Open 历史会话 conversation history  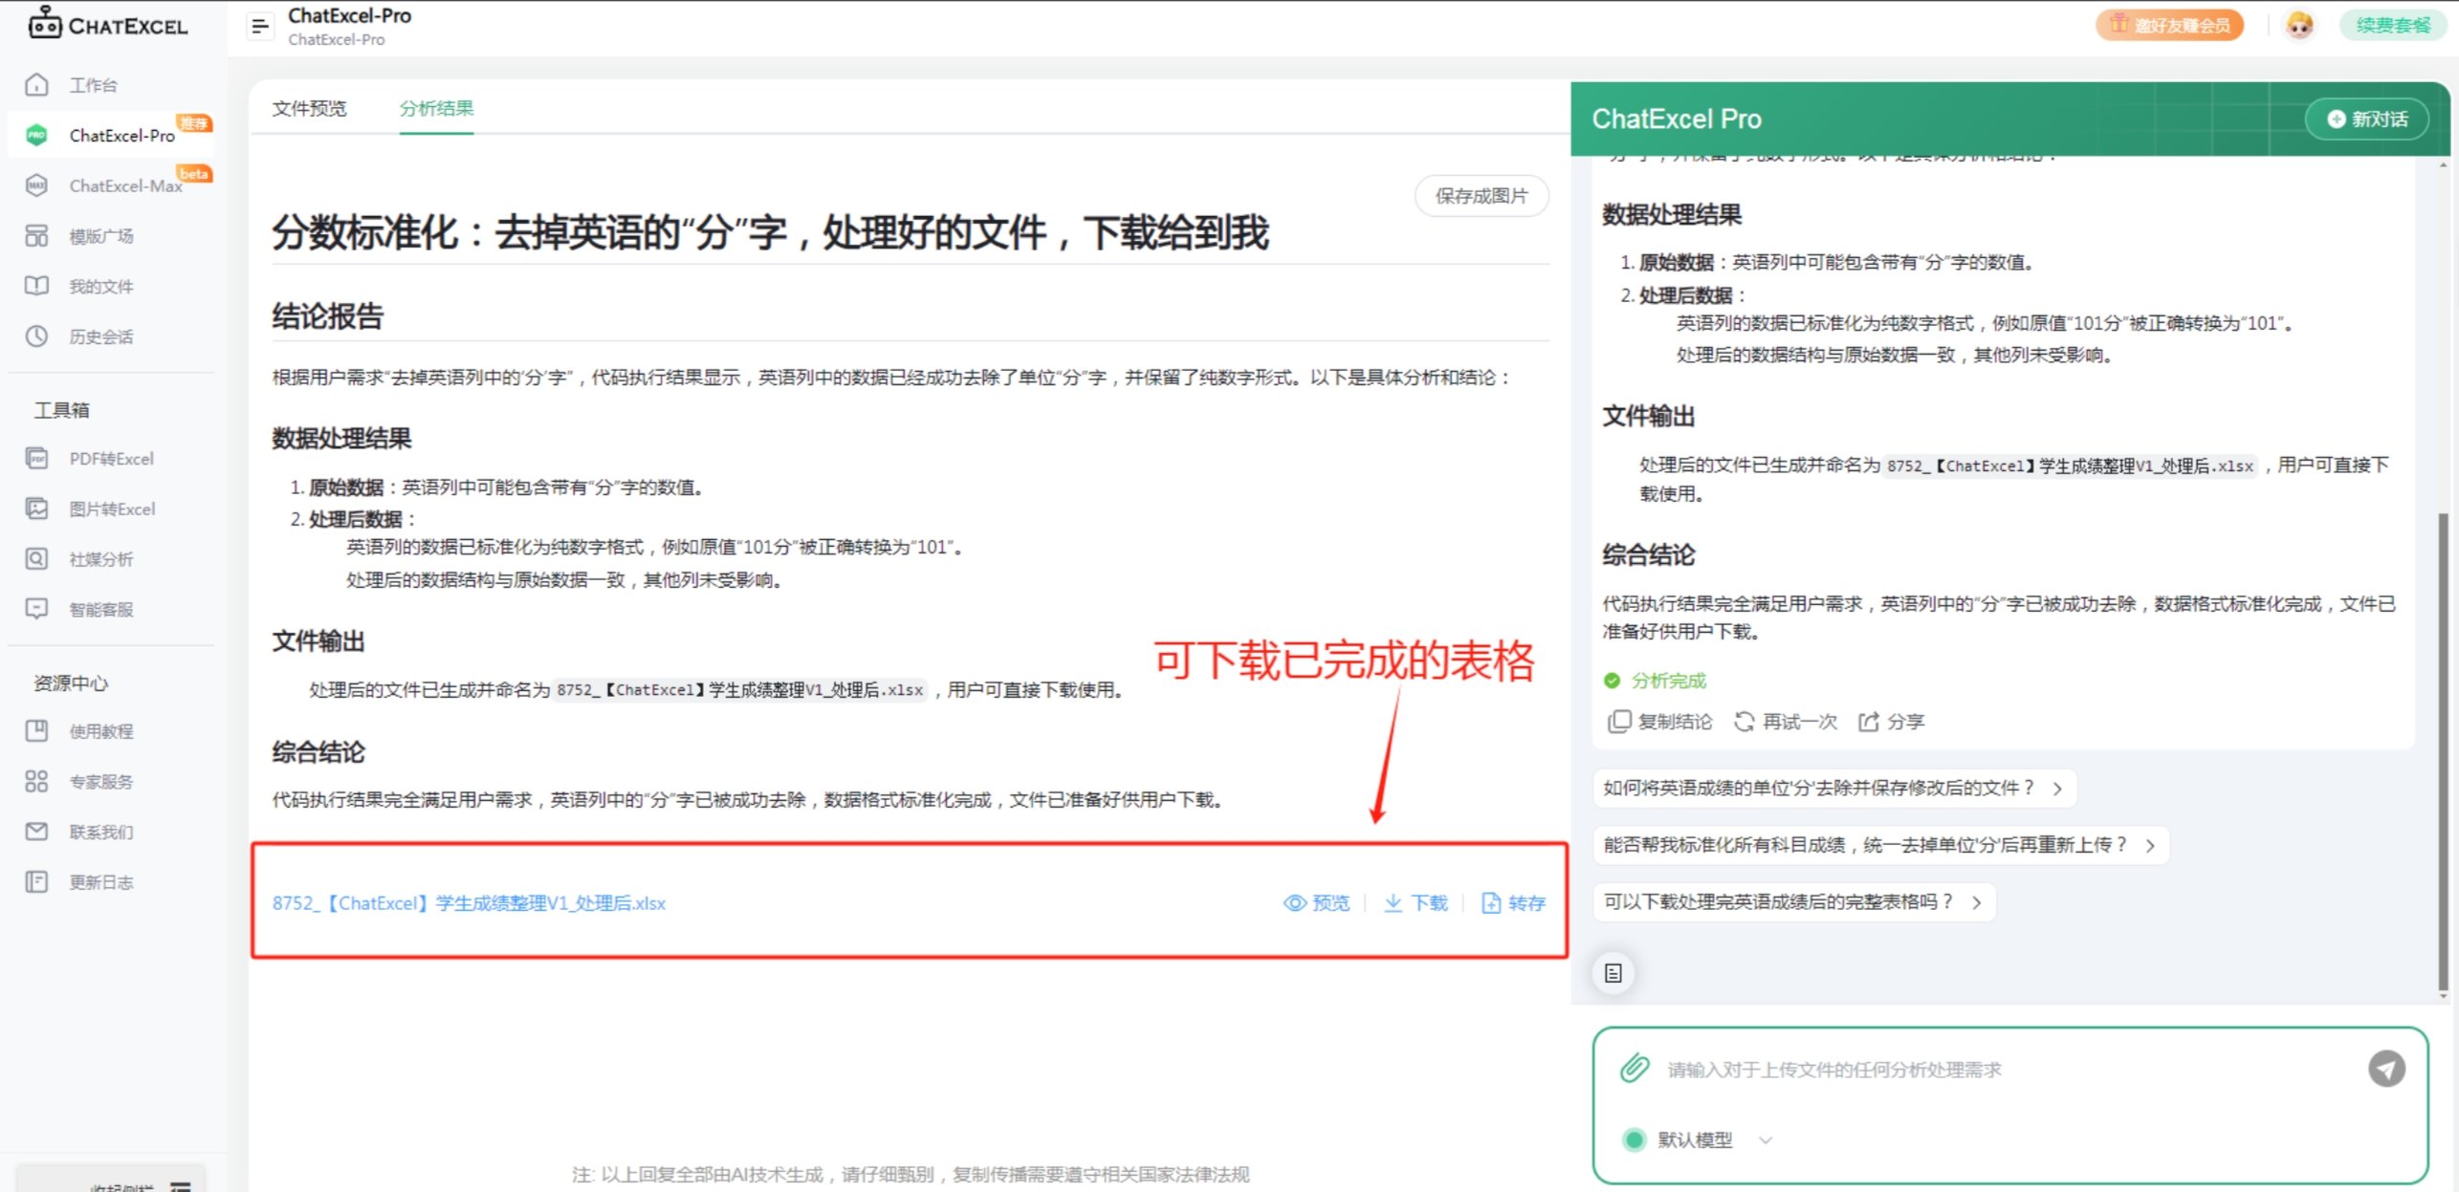(99, 336)
